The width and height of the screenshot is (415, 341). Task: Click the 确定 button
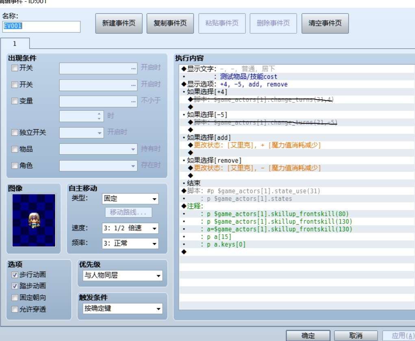click(x=308, y=336)
